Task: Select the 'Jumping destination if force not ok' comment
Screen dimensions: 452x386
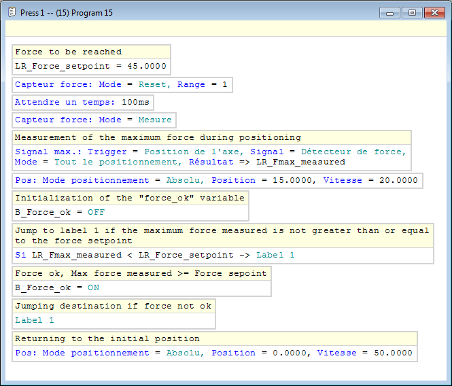Action: click(114, 306)
